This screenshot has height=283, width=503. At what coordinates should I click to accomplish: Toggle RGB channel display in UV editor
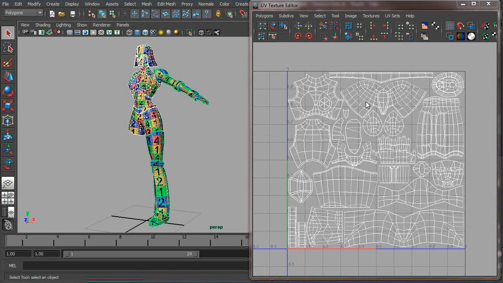coord(461,37)
